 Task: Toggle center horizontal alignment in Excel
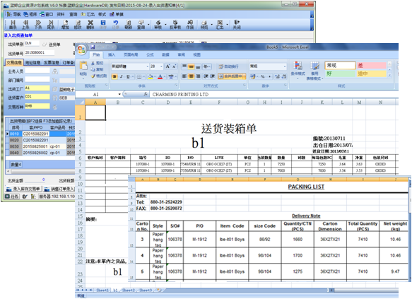tap(191, 76)
